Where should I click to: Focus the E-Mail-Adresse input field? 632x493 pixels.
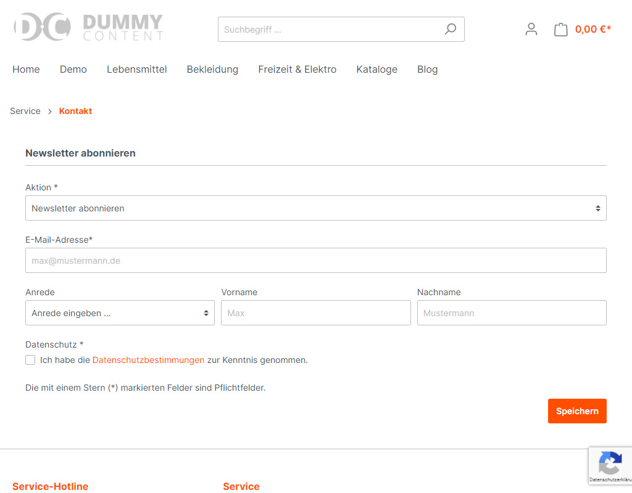(x=315, y=261)
